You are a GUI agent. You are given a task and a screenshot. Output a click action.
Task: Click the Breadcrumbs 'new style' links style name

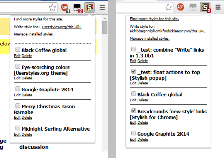168,114
